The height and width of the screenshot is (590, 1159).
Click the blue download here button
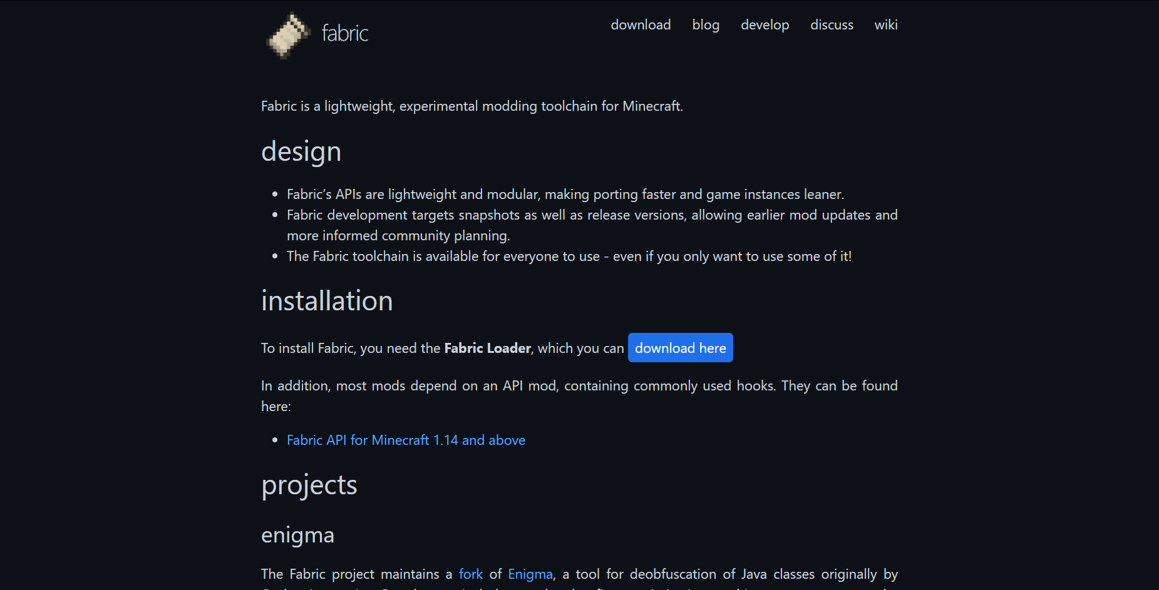(x=680, y=348)
